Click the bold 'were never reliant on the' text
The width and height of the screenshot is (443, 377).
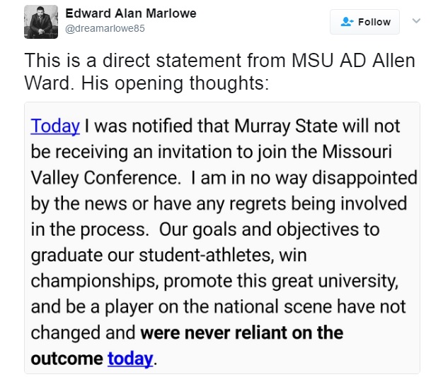coord(242,333)
